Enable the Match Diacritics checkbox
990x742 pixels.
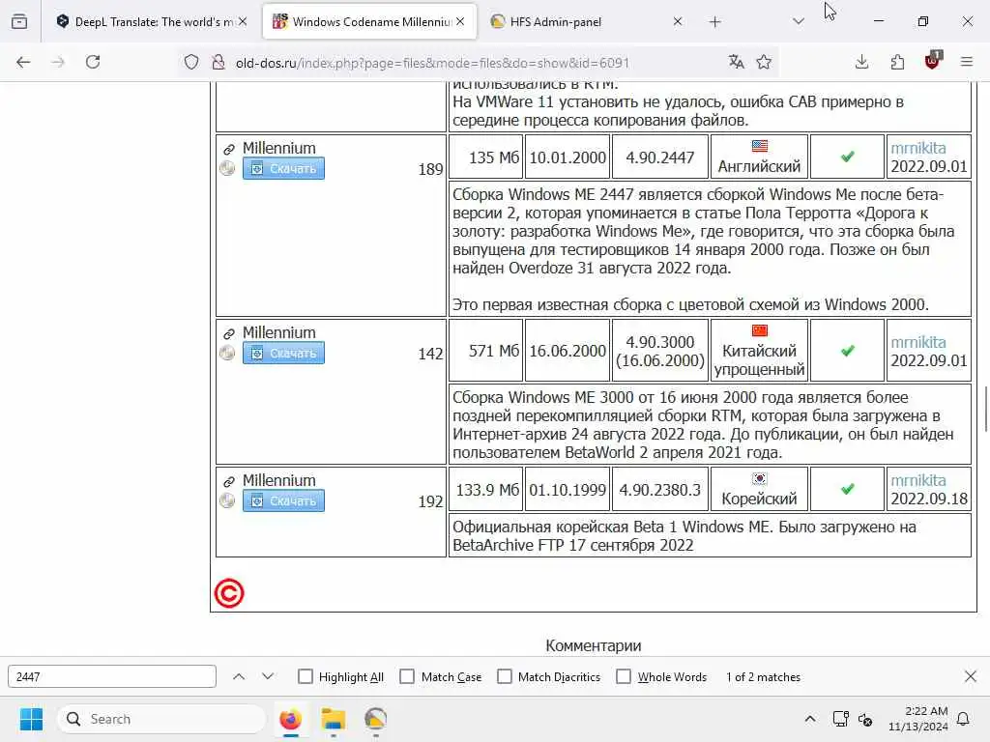(505, 676)
